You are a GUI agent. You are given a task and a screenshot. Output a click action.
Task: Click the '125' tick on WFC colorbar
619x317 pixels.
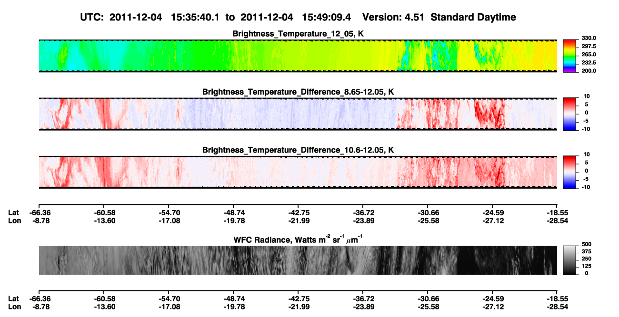click(x=586, y=266)
